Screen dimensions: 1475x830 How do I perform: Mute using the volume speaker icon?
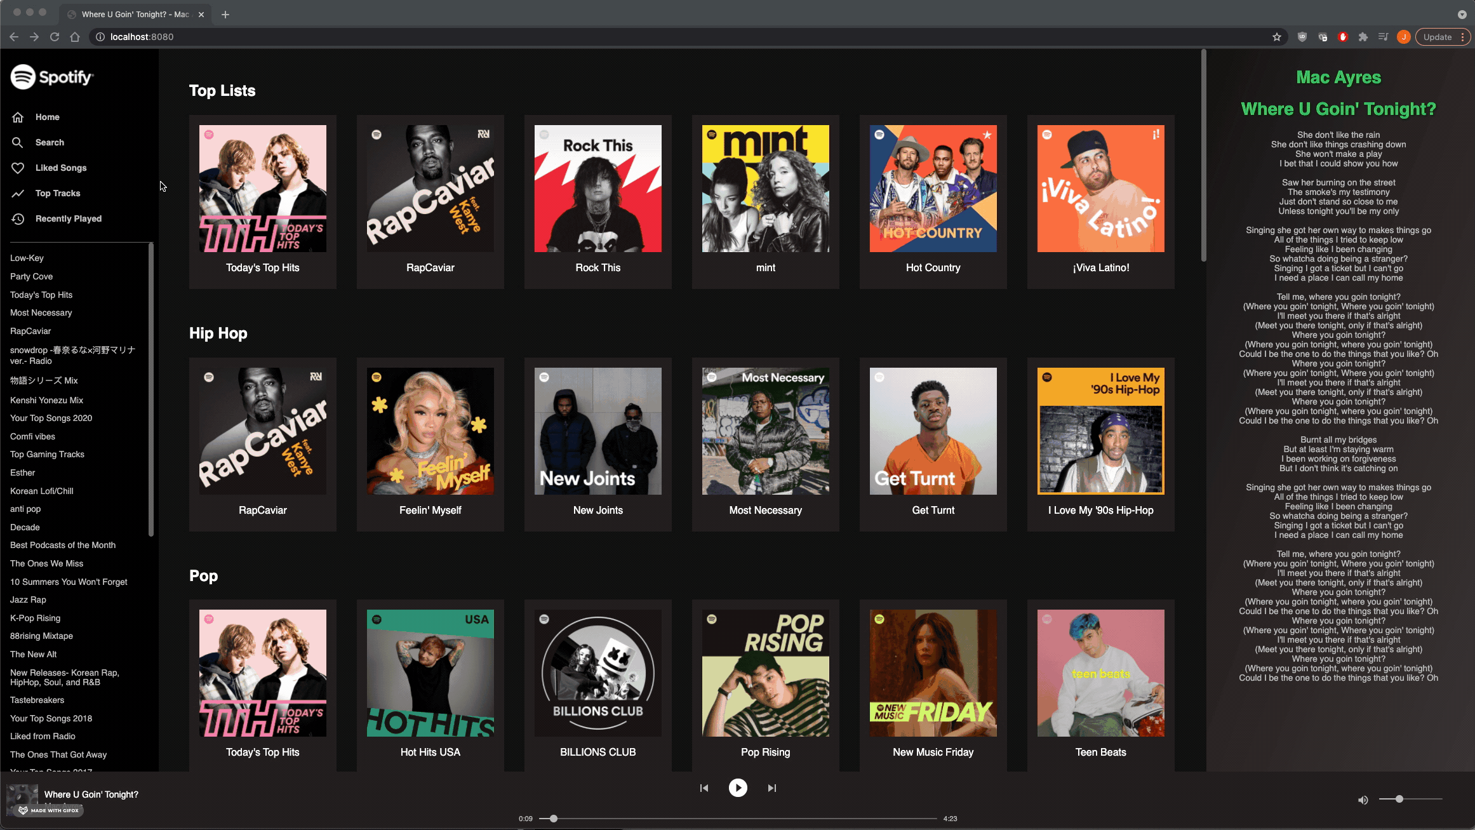tap(1363, 800)
